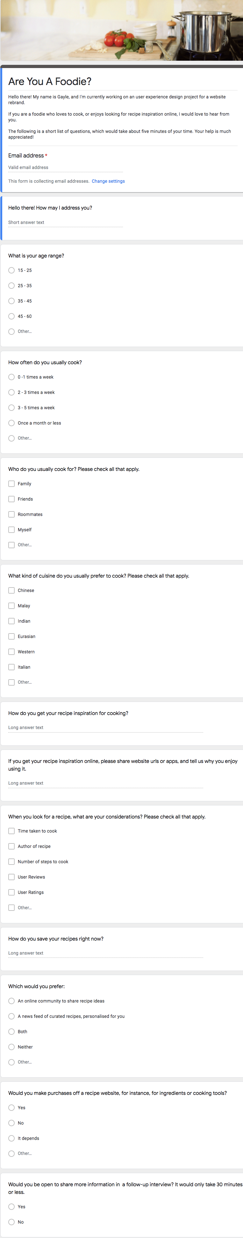Screen dimensions: 243x1238
Task: Click the 'save your recipes' long answer field
Action: click(x=105, y=953)
